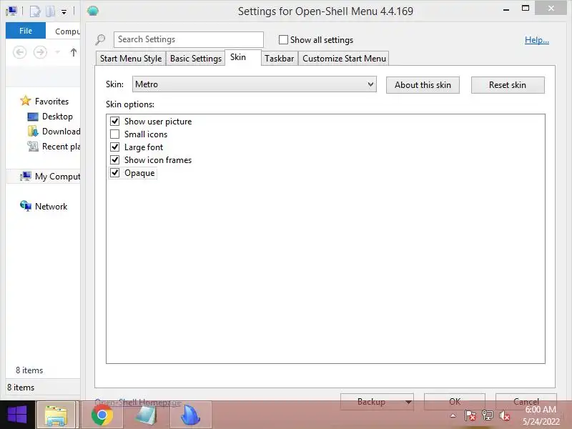Viewport: 572px width, 429px height.
Task: Click the My Computer icon in Explorer sidebar
Action: (26, 176)
